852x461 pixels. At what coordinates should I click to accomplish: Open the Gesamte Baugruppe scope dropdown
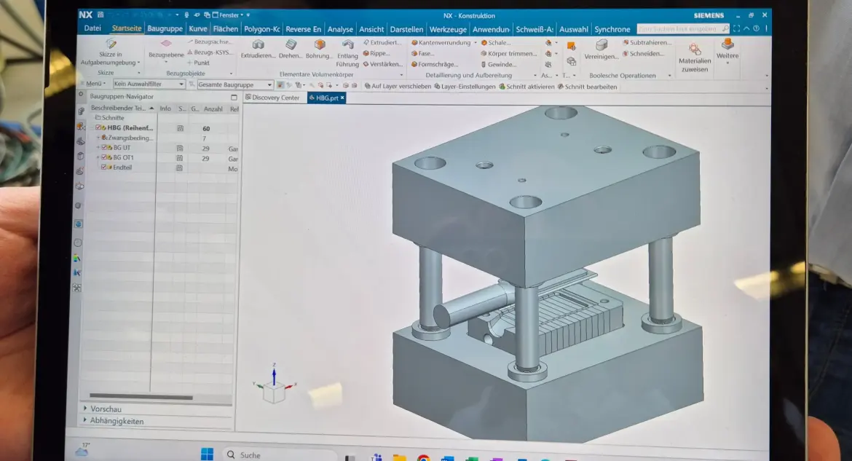(x=234, y=84)
